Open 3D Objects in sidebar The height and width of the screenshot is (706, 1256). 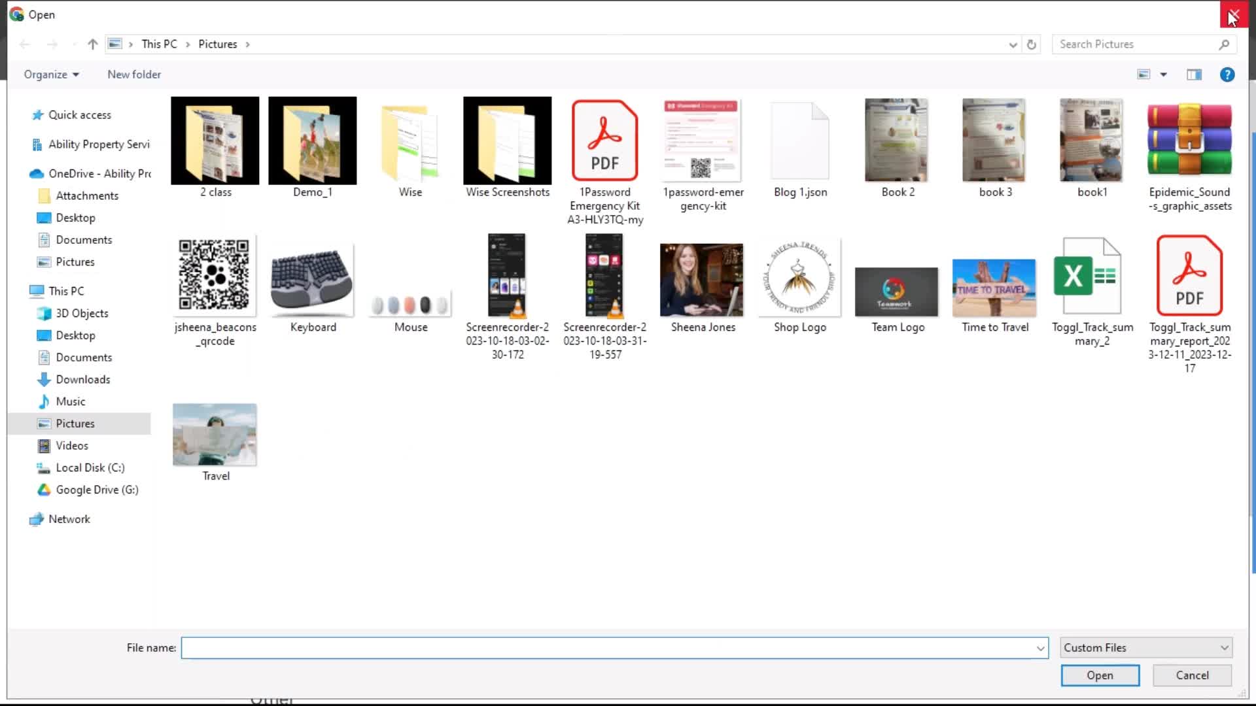[82, 314]
